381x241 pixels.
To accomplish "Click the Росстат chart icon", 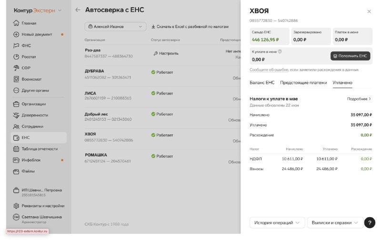I will [x=16, y=57].
